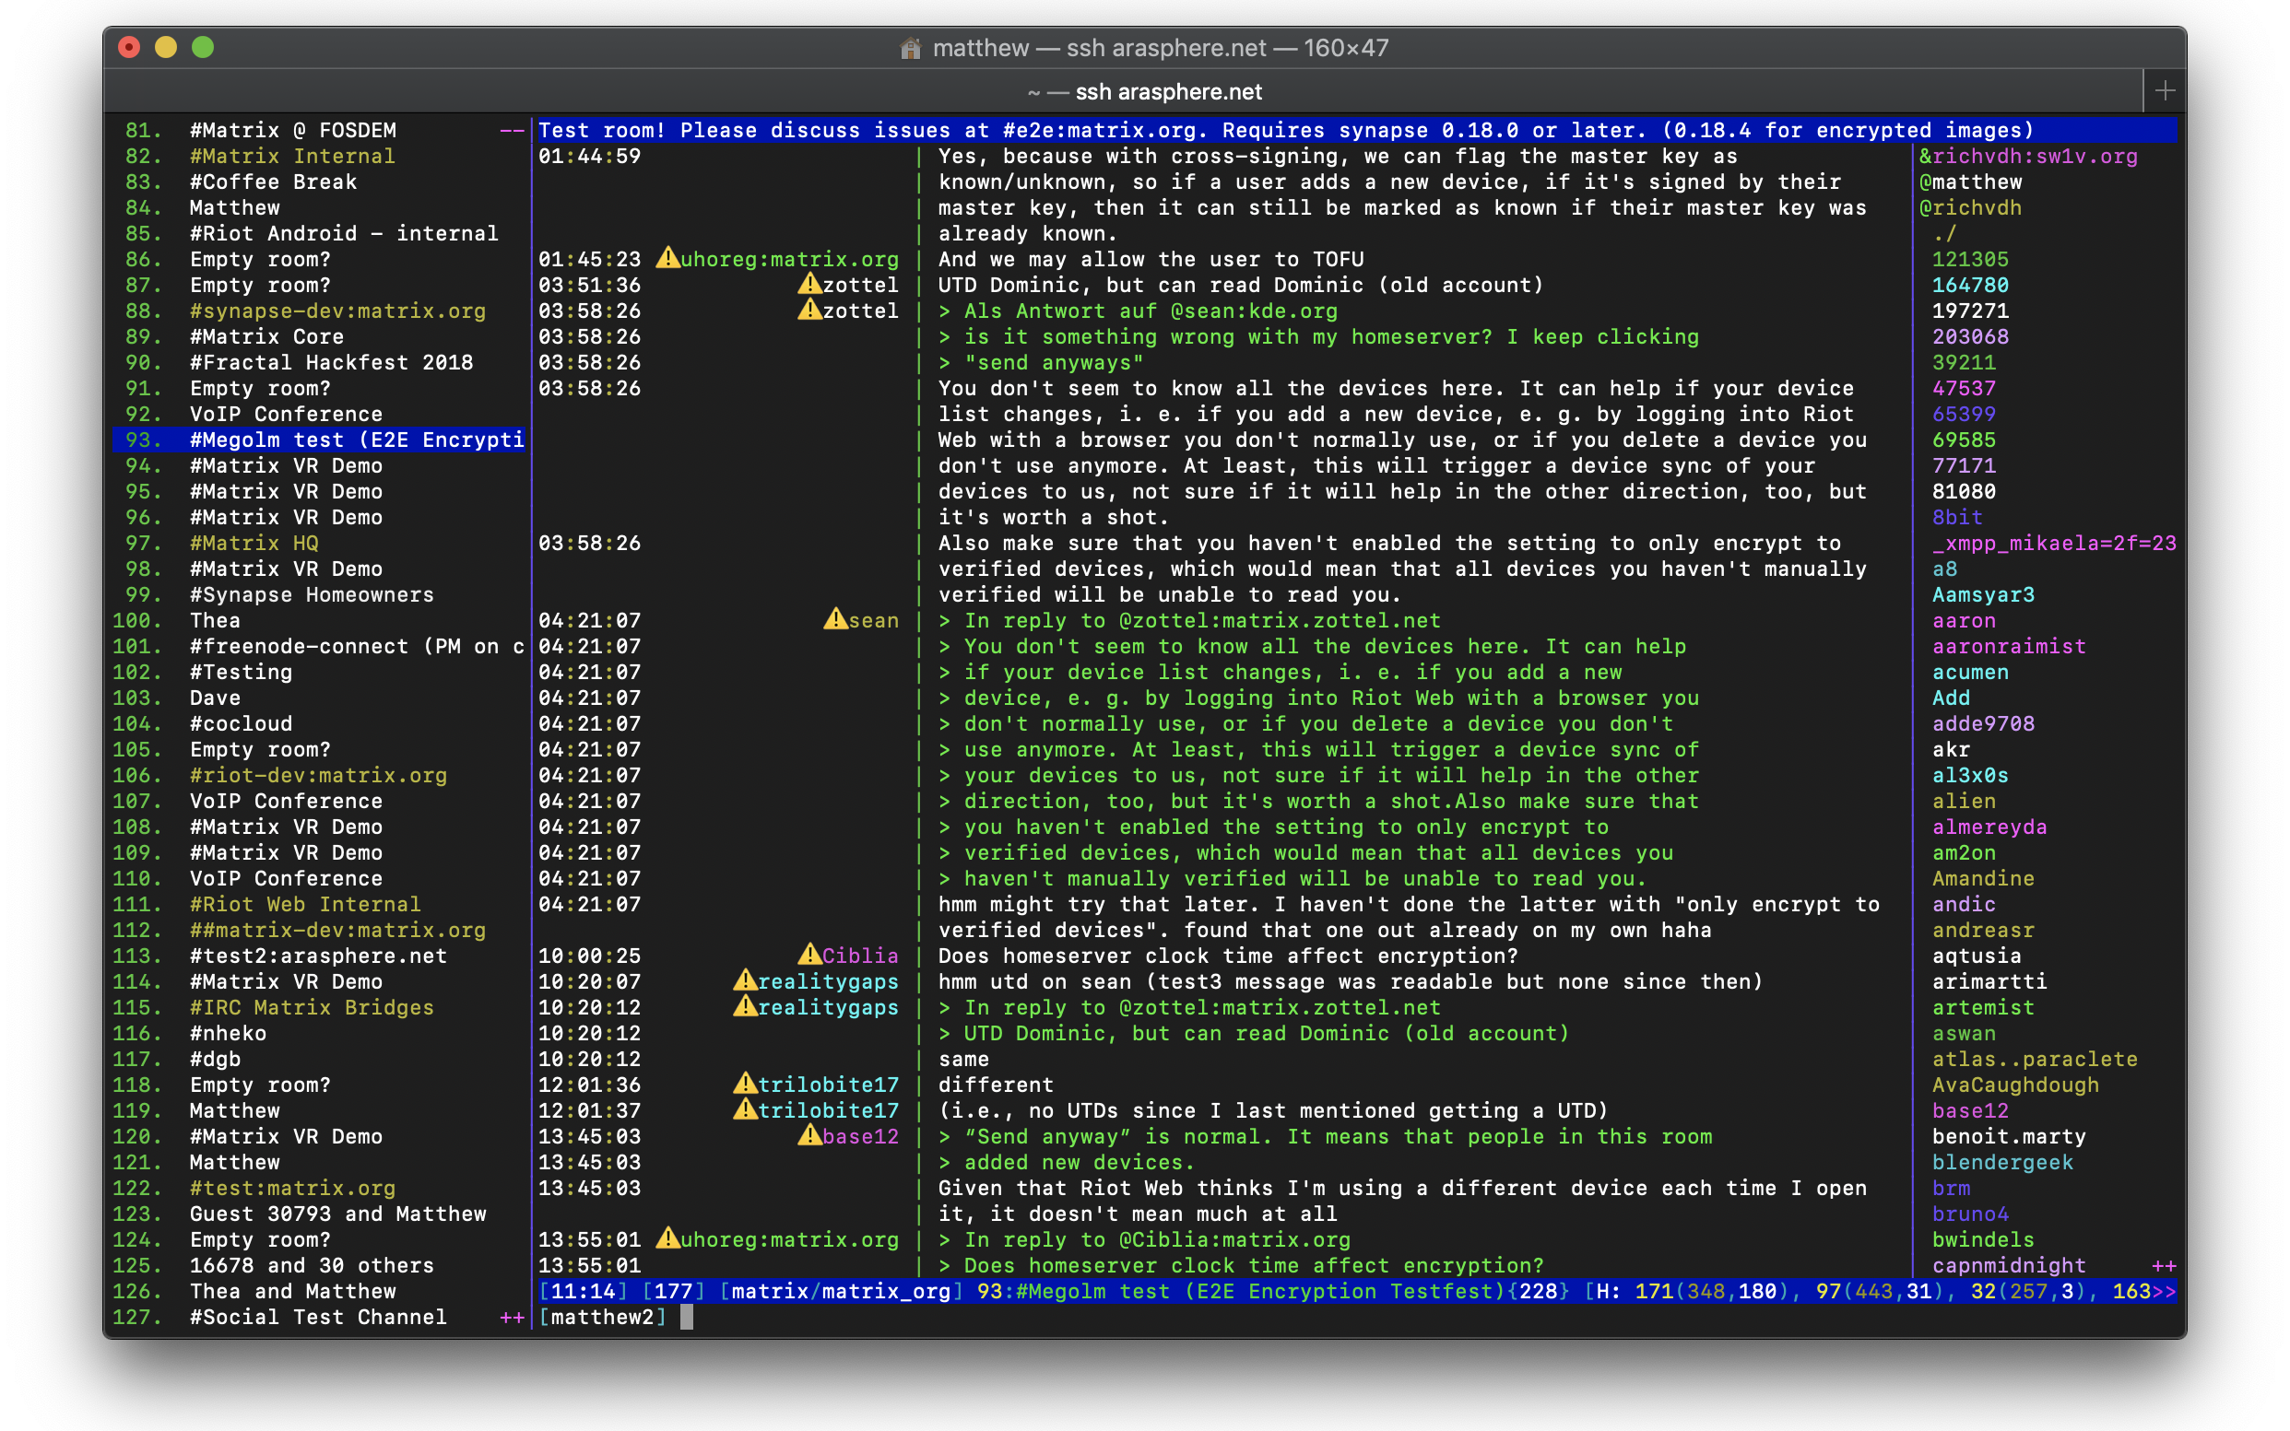This screenshot has width=2290, height=1431.
Task: Click nick blendergeek in the nicklist
Action: (x=2001, y=1162)
